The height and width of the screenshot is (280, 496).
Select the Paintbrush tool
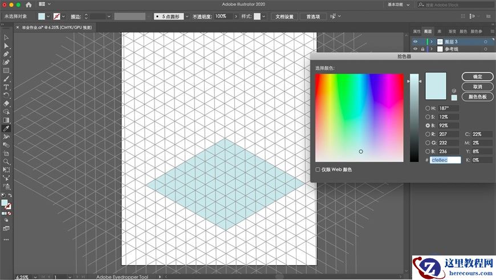click(6, 79)
